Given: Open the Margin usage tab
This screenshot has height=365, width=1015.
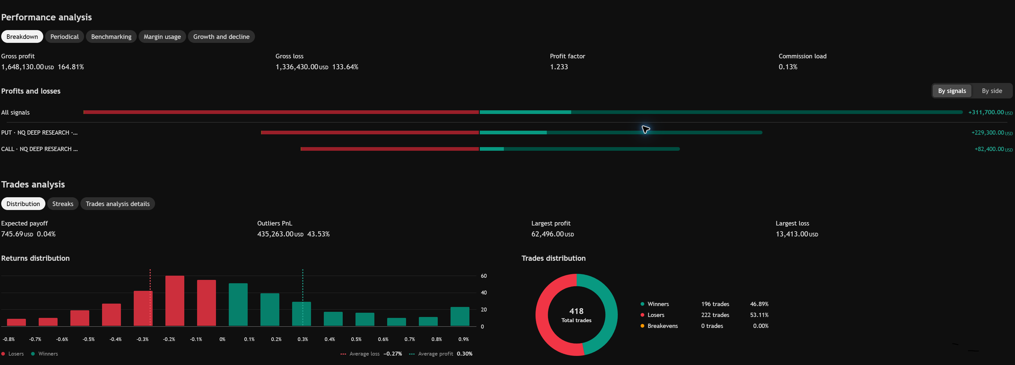Looking at the screenshot, I should pos(162,36).
